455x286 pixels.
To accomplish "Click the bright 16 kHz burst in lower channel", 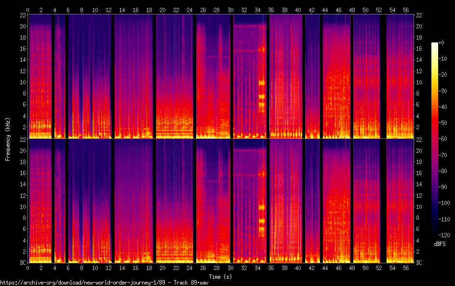I will pyautogui.click(x=262, y=173).
